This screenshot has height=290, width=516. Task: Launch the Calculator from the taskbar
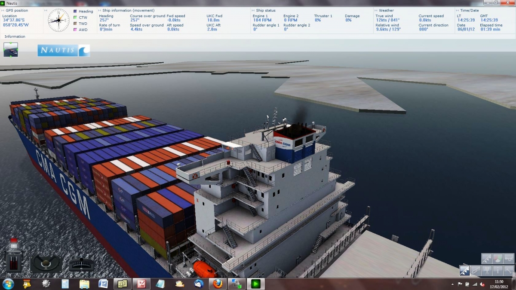point(65,284)
